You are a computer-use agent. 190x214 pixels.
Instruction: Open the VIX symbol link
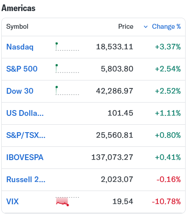pos(12,202)
